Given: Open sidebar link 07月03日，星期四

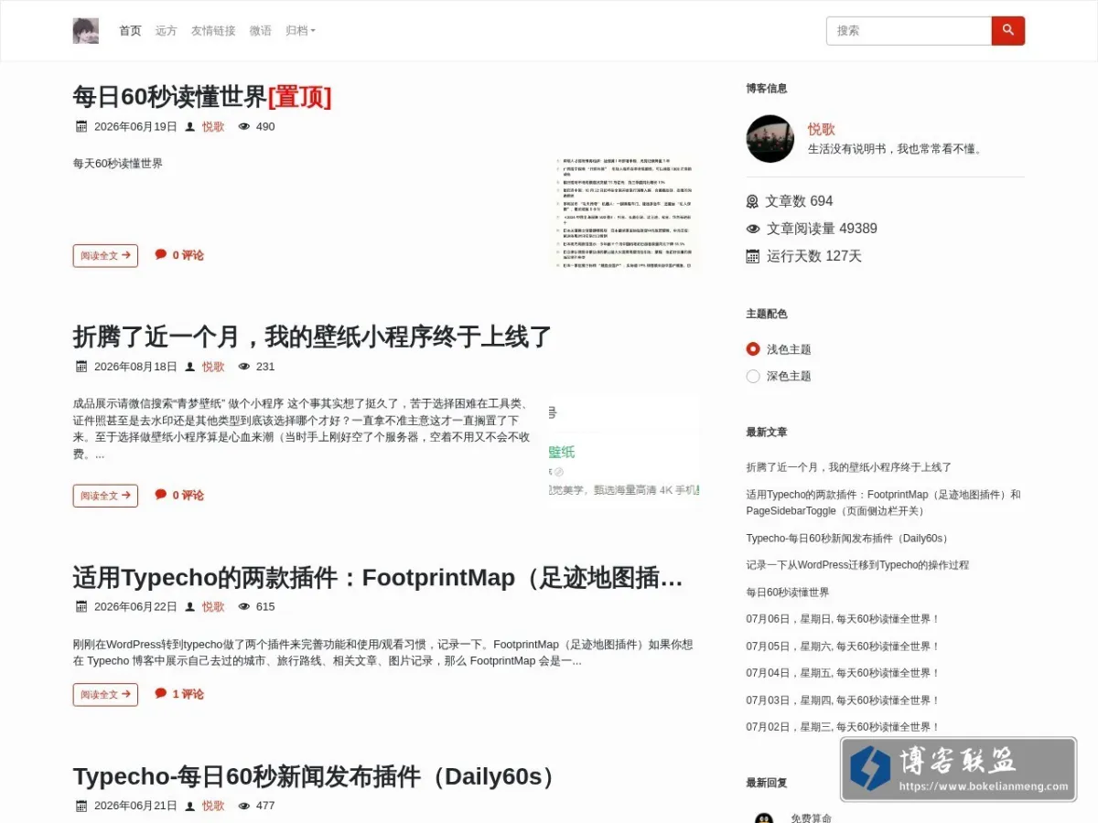Looking at the screenshot, I should pyautogui.click(x=843, y=700).
